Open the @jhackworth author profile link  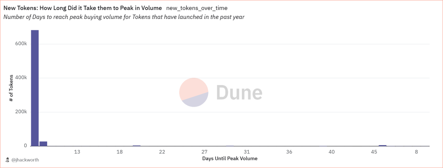(25, 160)
